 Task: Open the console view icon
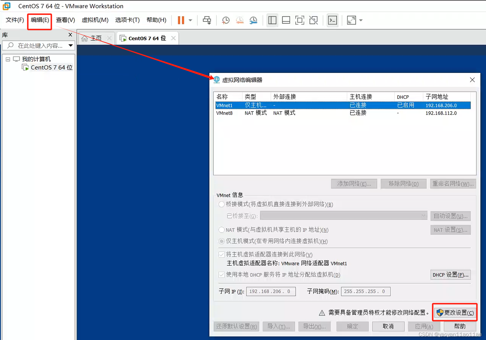point(332,20)
